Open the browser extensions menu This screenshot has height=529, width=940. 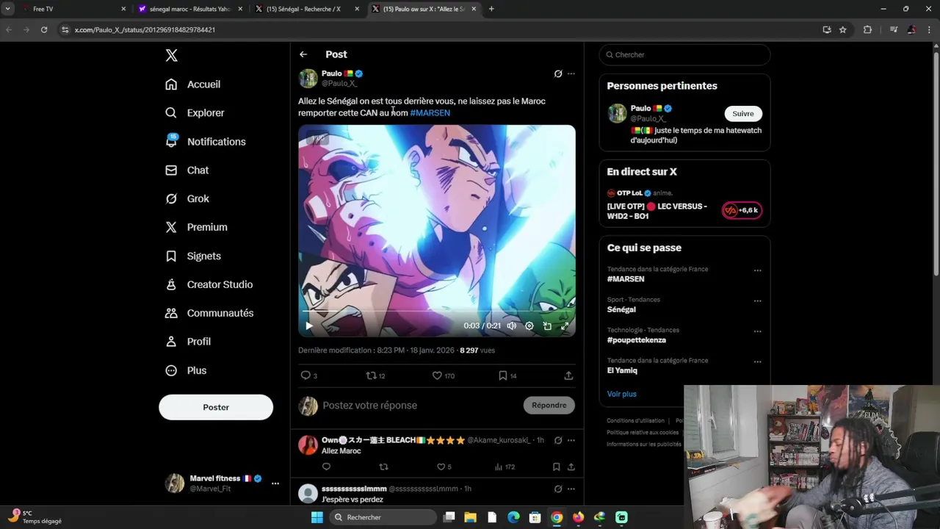click(x=867, y=29)
